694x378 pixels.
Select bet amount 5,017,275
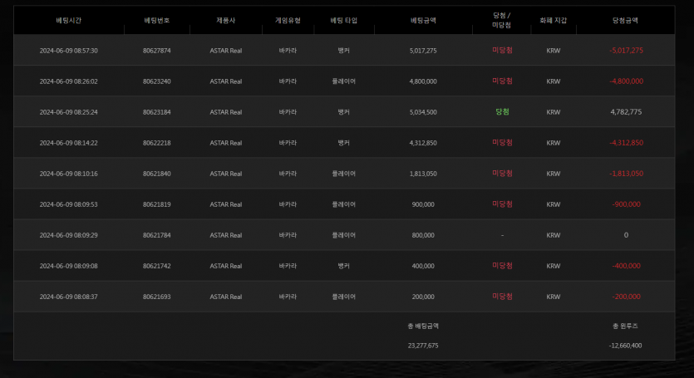coord(423,51)
